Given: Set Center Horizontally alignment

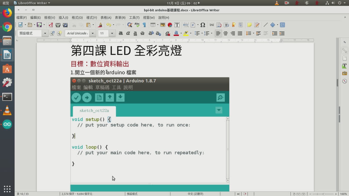Looking at the screenshot, I should 225,33.
